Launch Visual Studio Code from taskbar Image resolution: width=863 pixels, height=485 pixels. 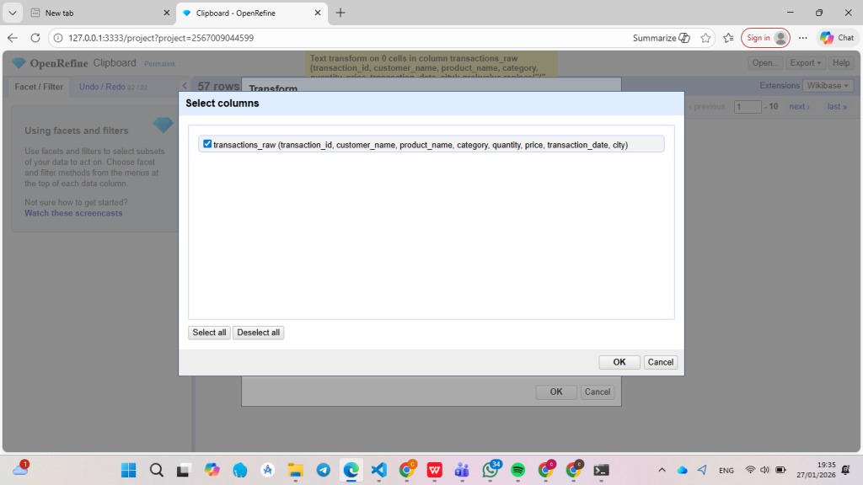pos(378,470)
